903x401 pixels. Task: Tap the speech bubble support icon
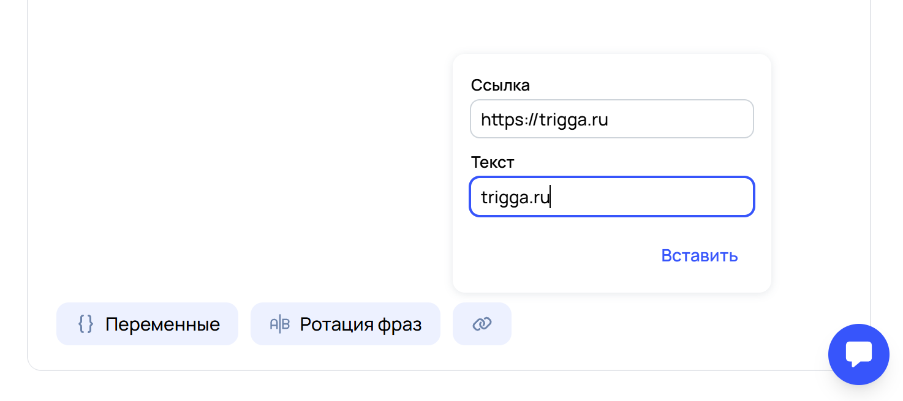(x=858, y=354)
